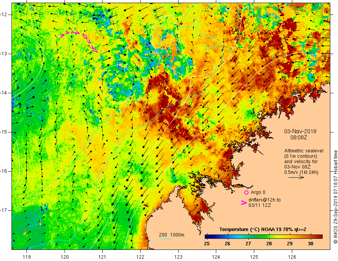Click the 119 longitude axis label

tap(27, 257)
